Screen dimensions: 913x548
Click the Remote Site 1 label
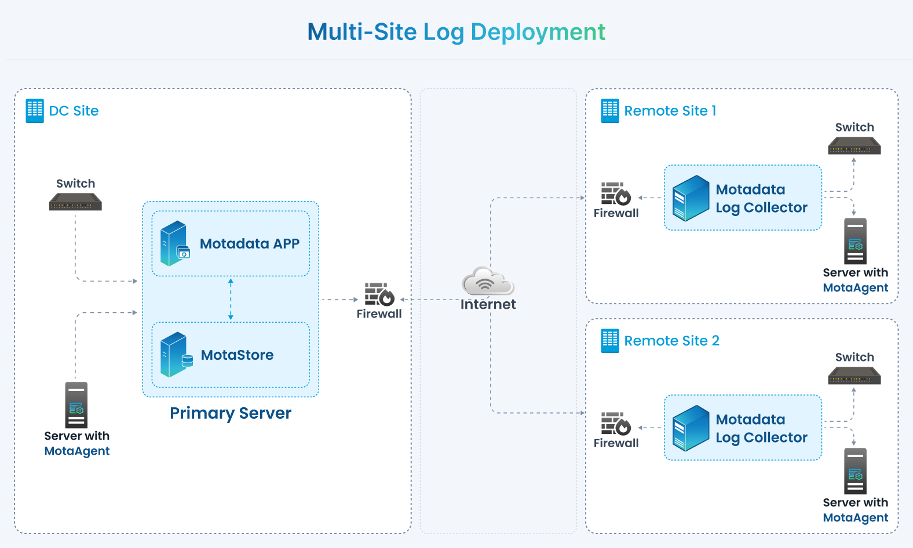click(670, 111)
